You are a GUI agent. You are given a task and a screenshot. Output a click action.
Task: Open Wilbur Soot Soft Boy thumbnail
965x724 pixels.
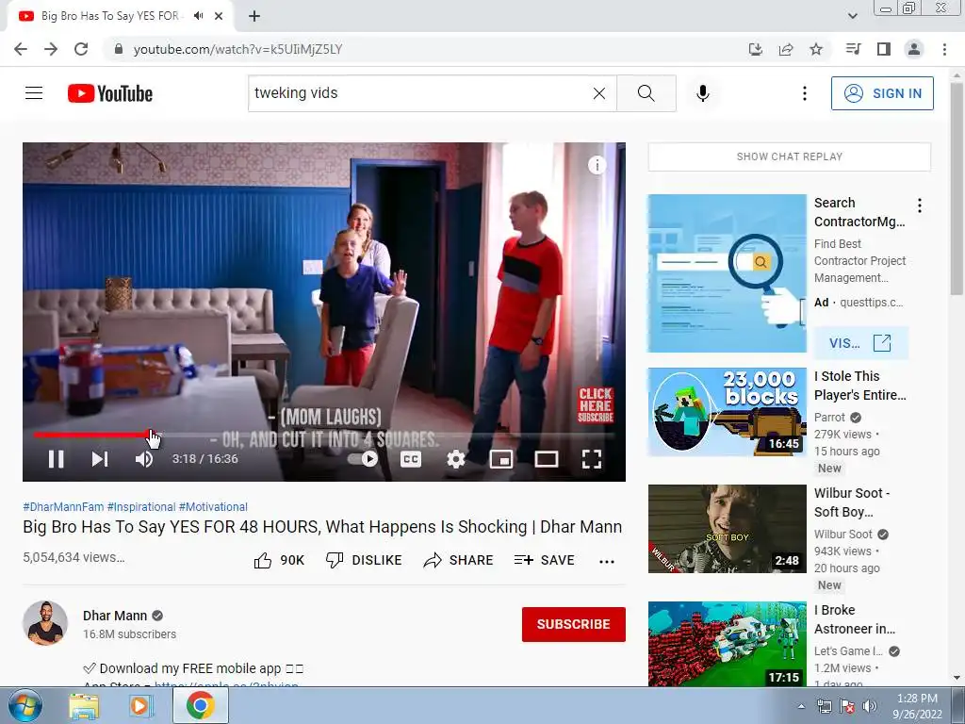pos(727,529)
